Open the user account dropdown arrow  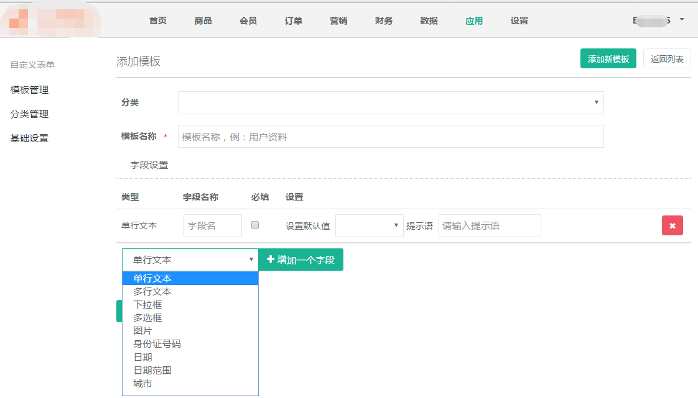click(682, 20)
